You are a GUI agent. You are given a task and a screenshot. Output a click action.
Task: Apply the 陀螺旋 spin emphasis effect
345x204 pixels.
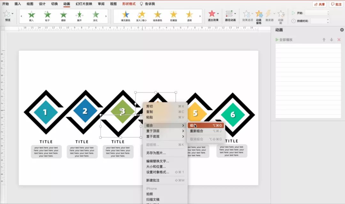click(173, 16)
